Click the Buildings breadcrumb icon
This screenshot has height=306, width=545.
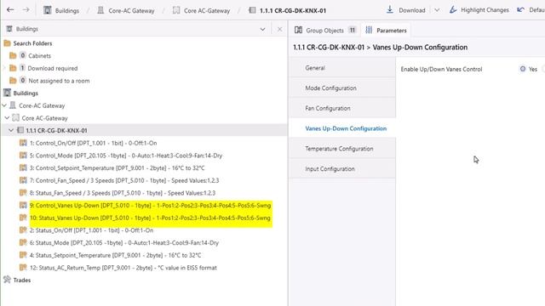(x=48, y=10)
